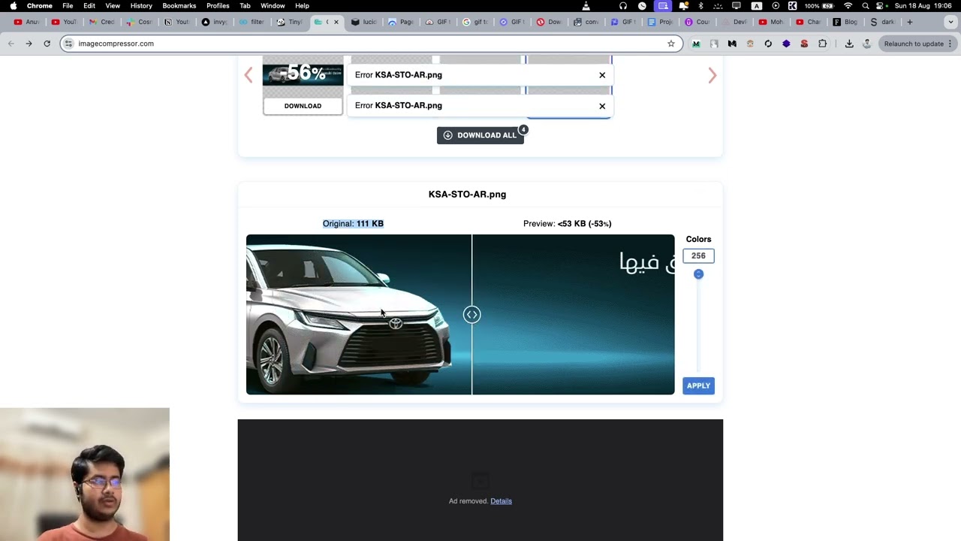Click the red S extension icon
The height and width of the screenshot is (541, 961).
tap(804, 44)
